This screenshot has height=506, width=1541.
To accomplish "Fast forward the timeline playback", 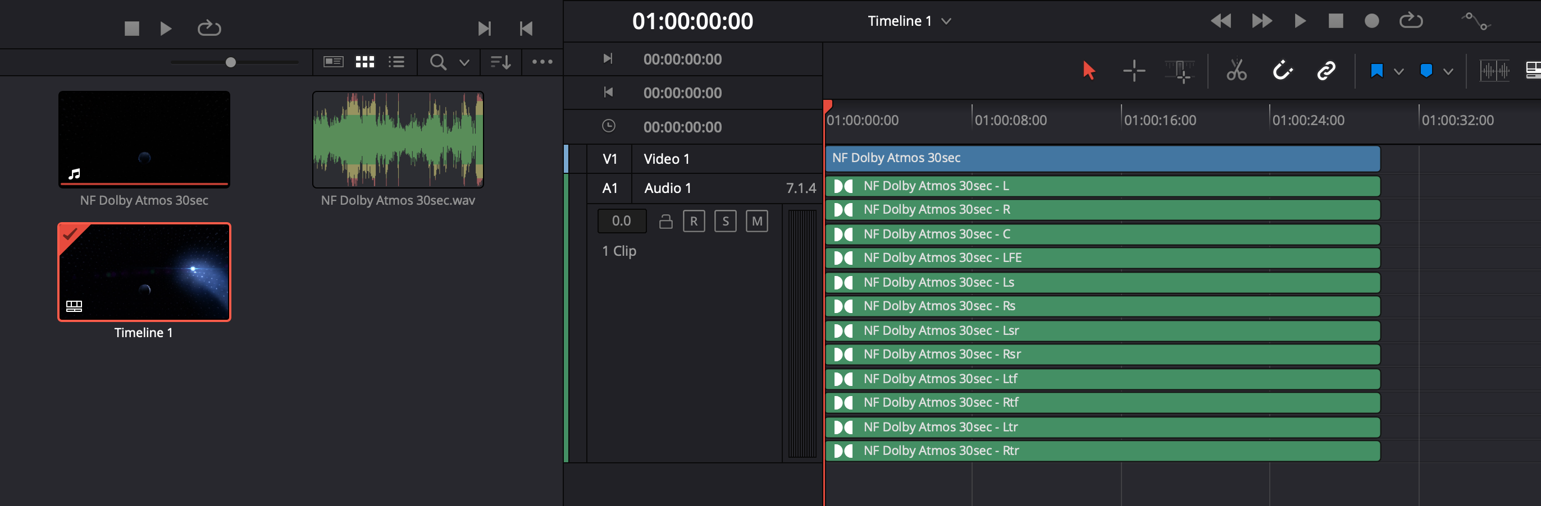I will pyautogui.click(x=1262, y=21).
